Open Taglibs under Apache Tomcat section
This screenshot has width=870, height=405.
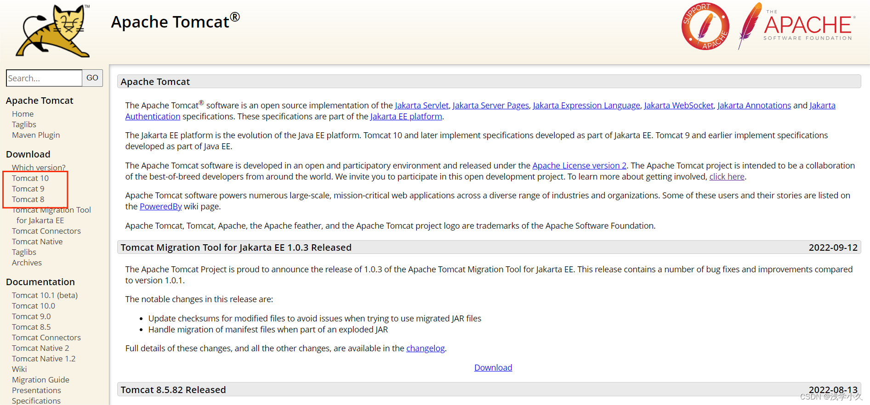click(24, 124)
